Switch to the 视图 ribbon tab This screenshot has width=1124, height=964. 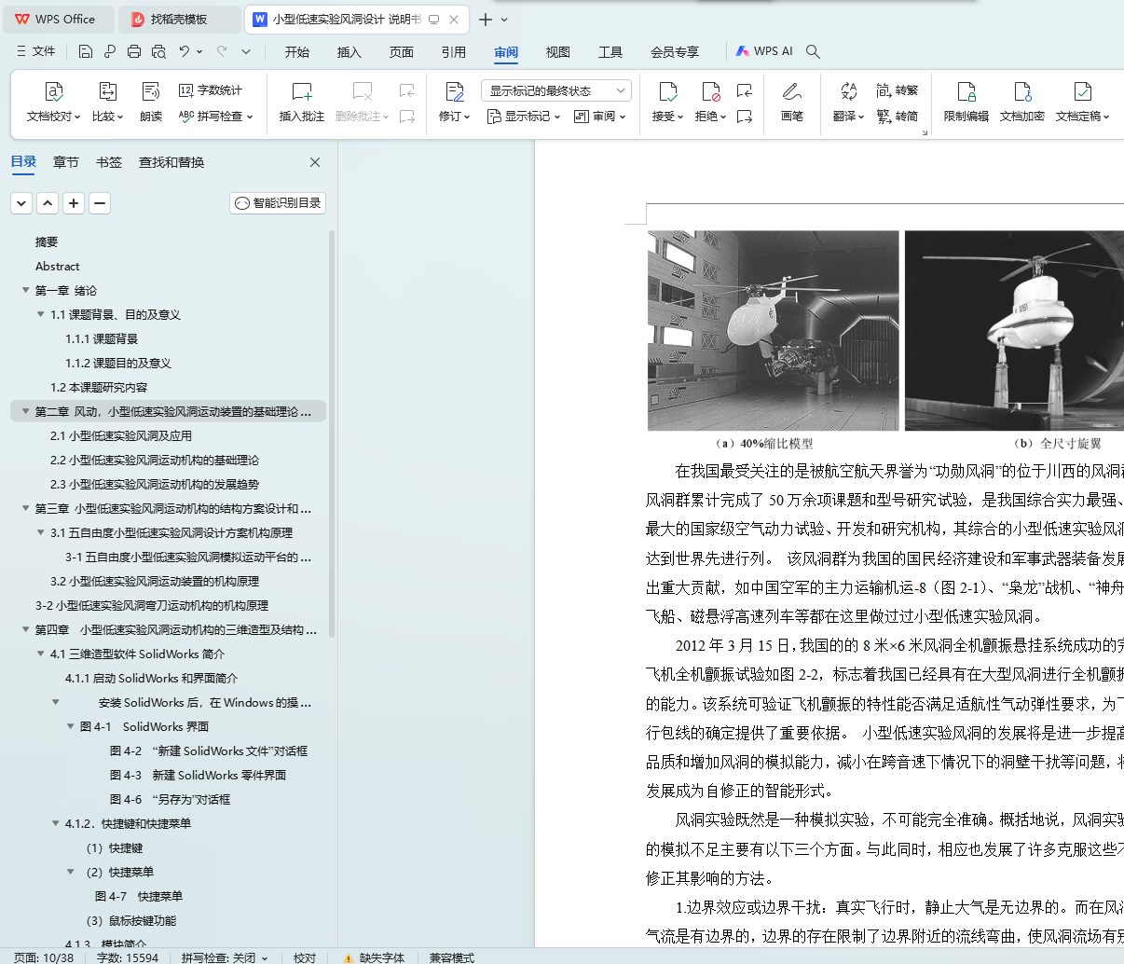[557, 52]
